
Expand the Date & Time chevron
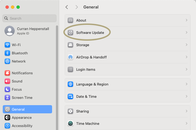[x=186, y=96]
